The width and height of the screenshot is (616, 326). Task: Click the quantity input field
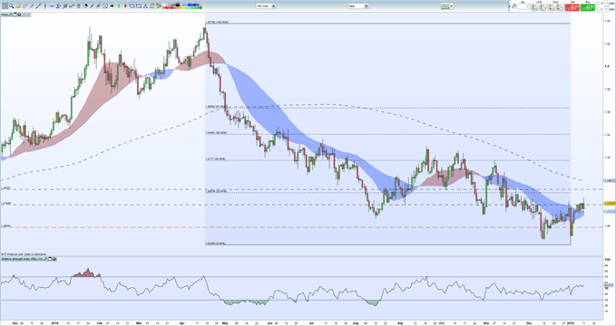[x=523, y=6]
